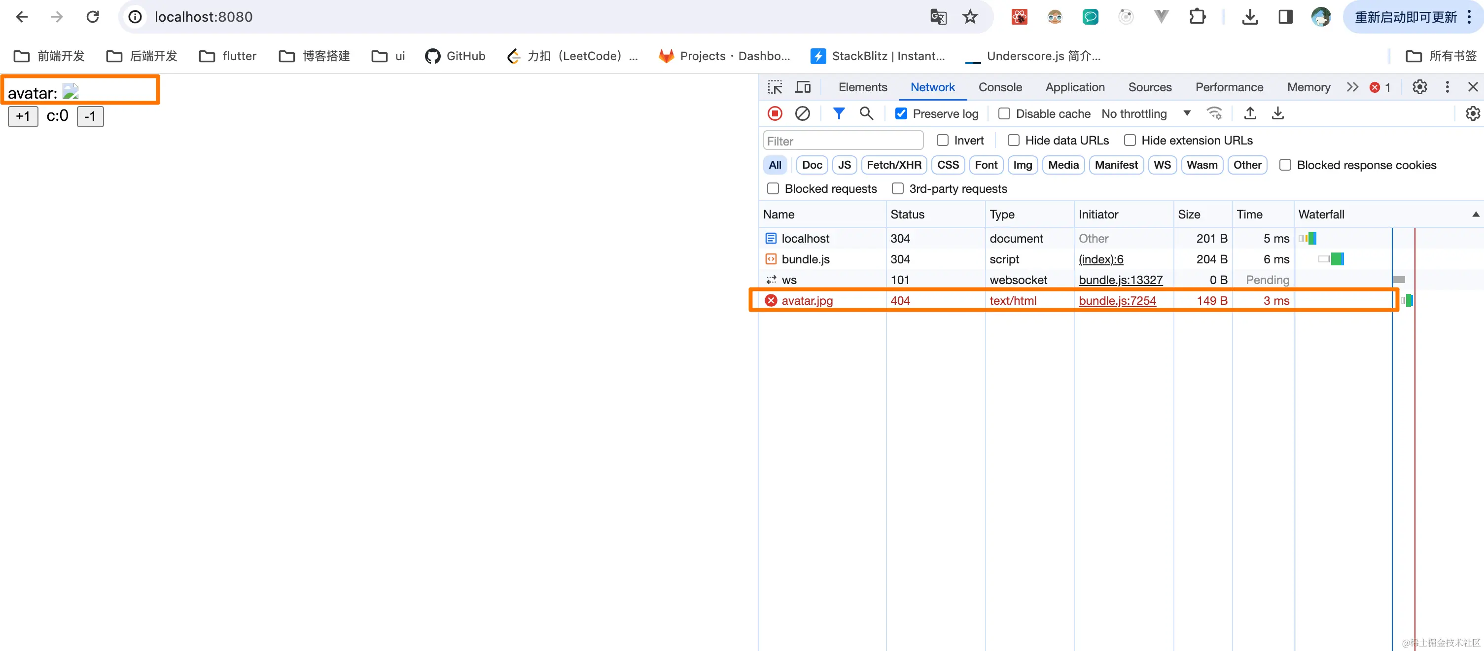Focus the network Filter text field
1484x651 pixels.
point(842,141)
